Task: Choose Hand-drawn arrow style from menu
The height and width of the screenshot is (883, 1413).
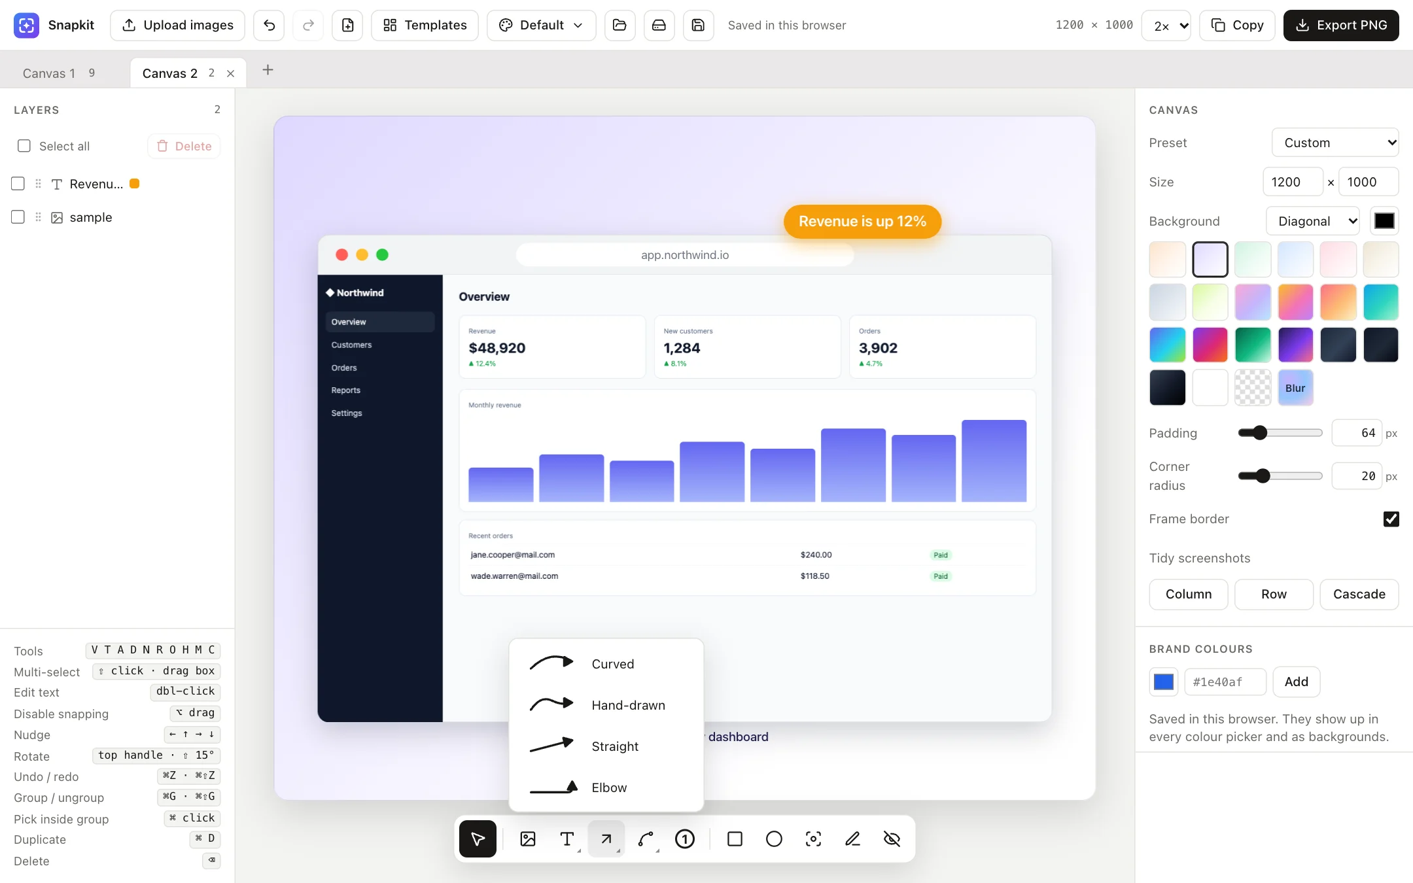Action: [x=606, y=705]
